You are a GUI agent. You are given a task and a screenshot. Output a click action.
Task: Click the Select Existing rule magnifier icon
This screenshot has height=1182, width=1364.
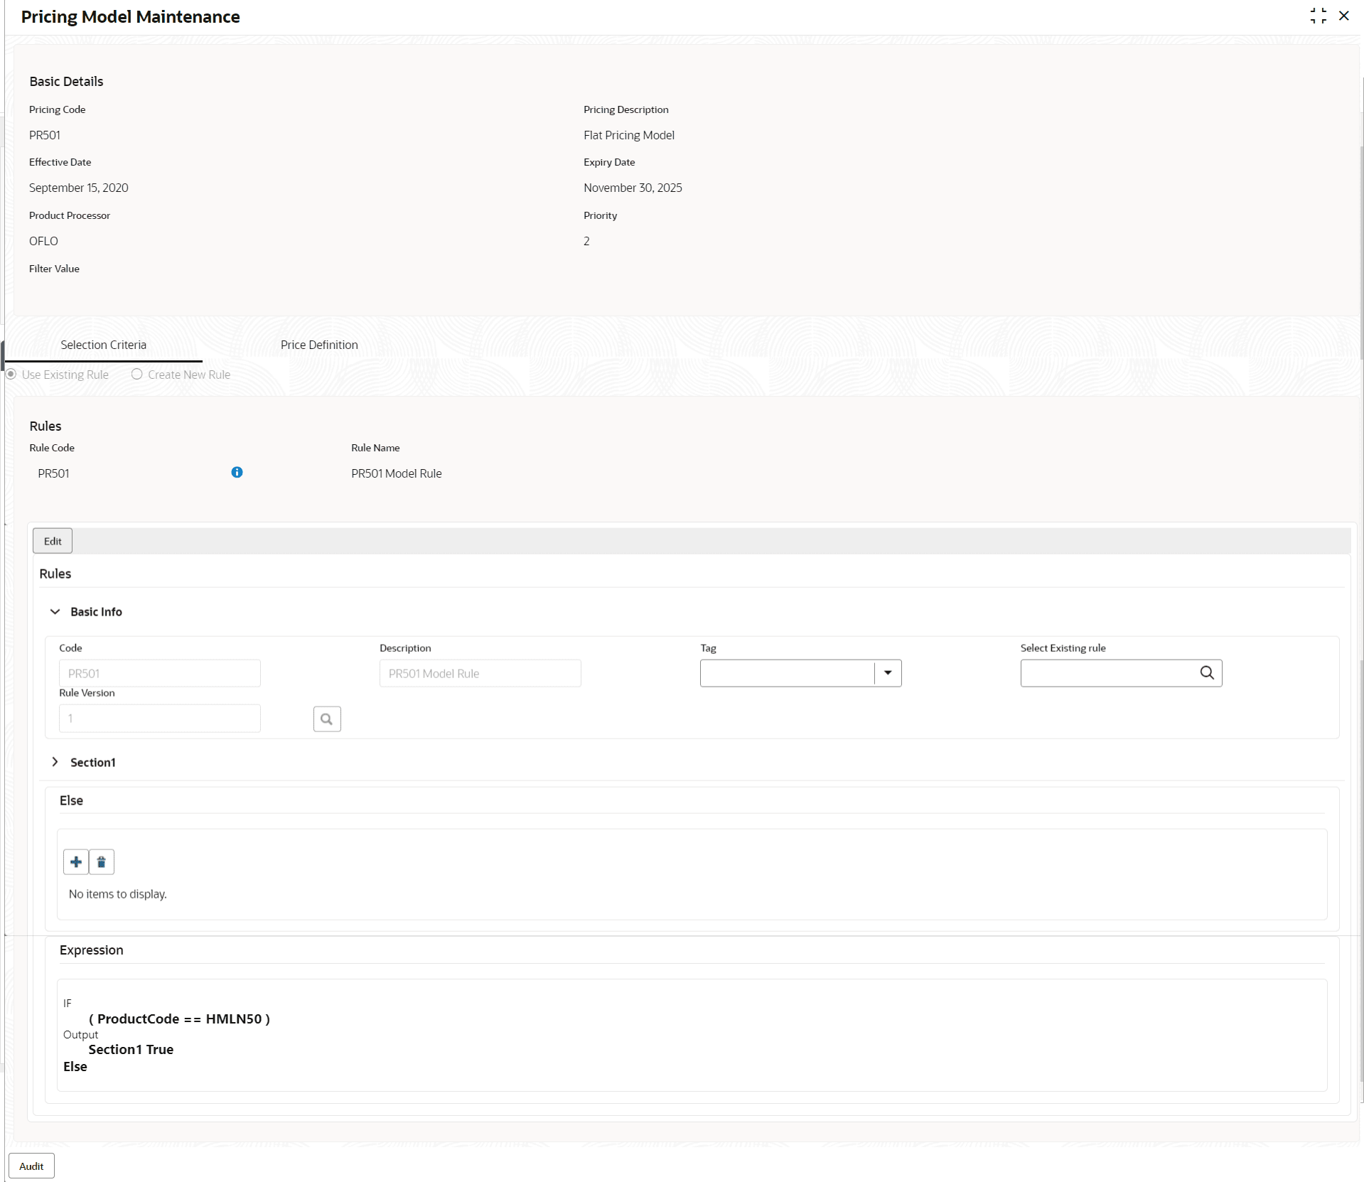click(1207, 672)
